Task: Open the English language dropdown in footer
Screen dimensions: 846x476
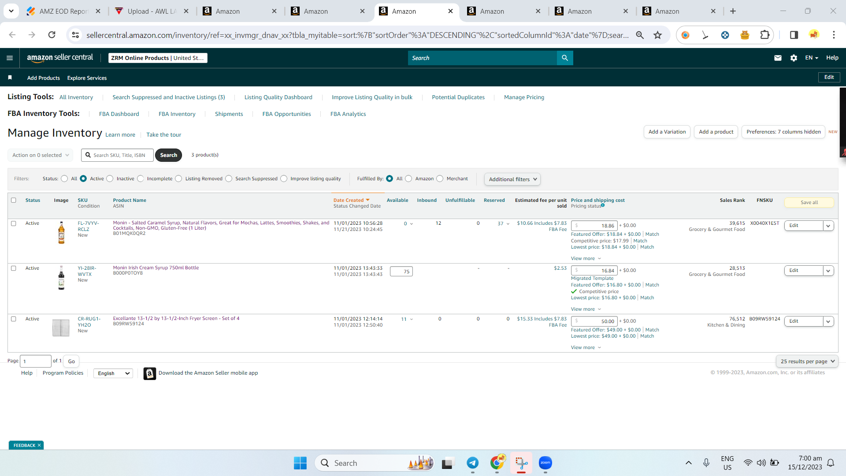Action: (x=113, y=373)
